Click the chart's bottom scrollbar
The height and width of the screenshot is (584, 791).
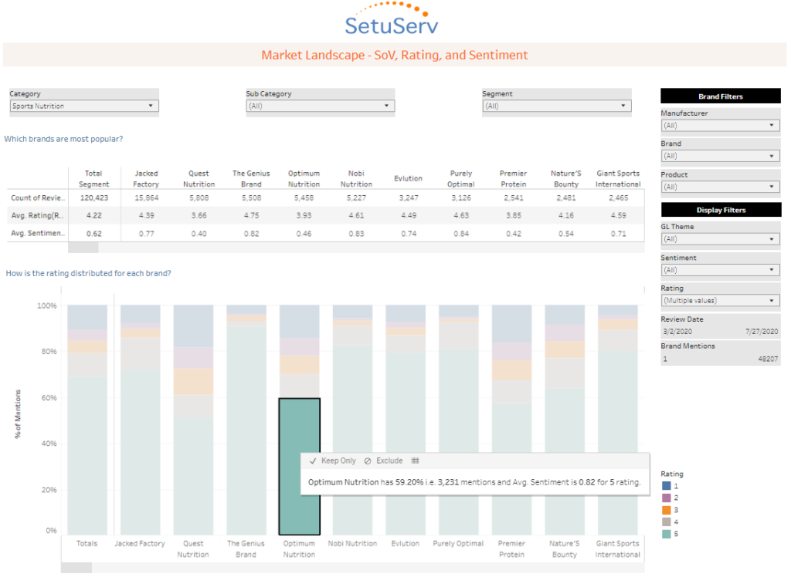pyautogui.click(x=77, y=569)
